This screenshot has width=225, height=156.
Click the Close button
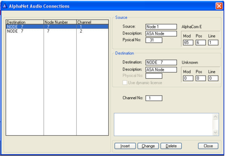[x=208, y=146]
